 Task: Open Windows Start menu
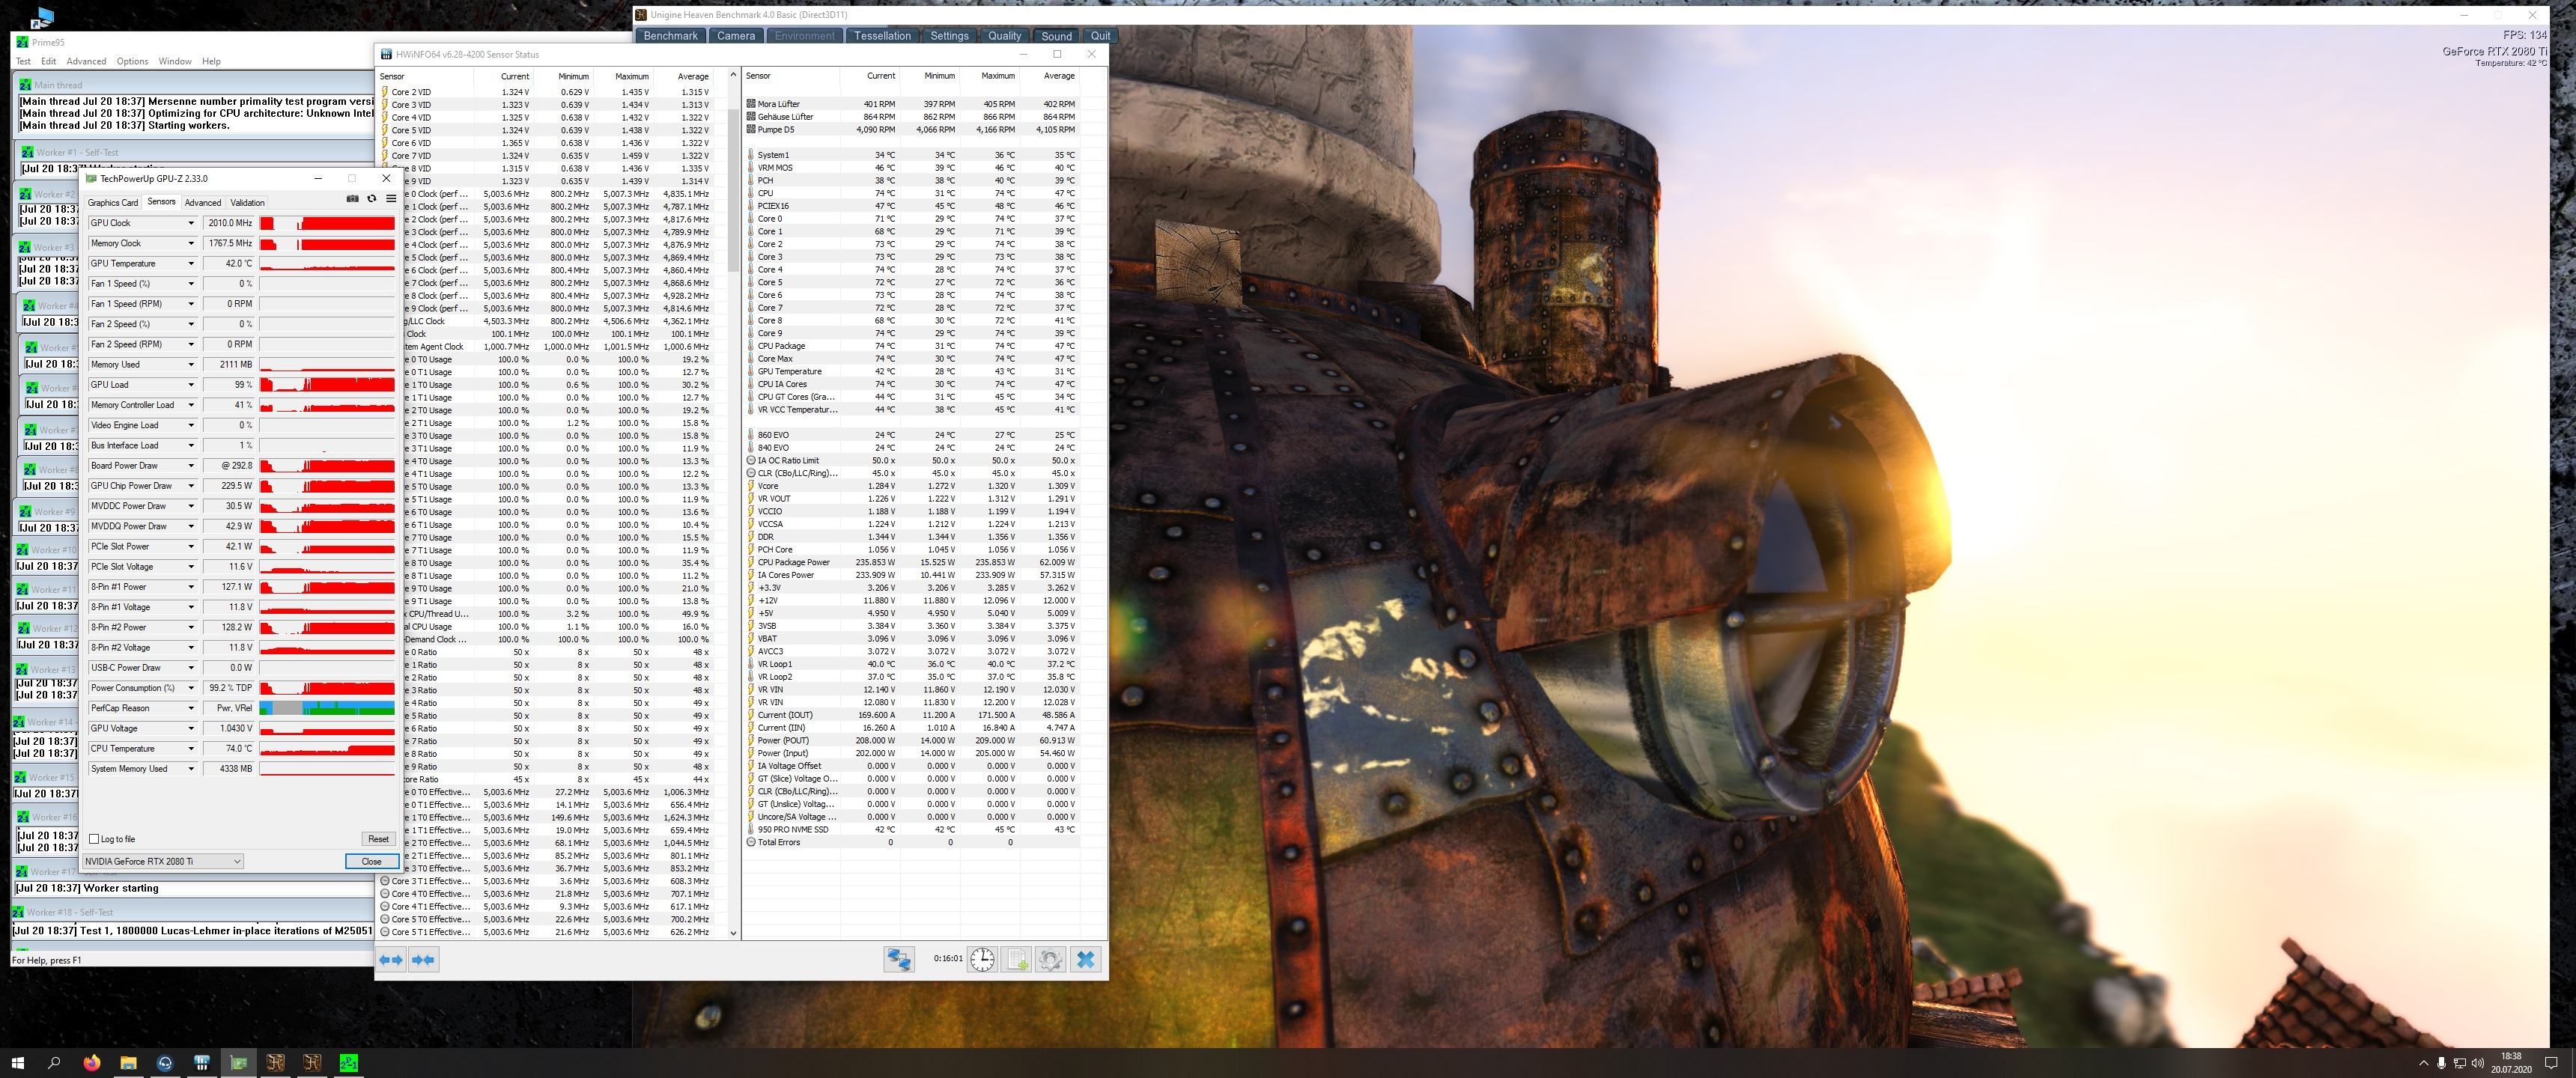(18, 1063)
